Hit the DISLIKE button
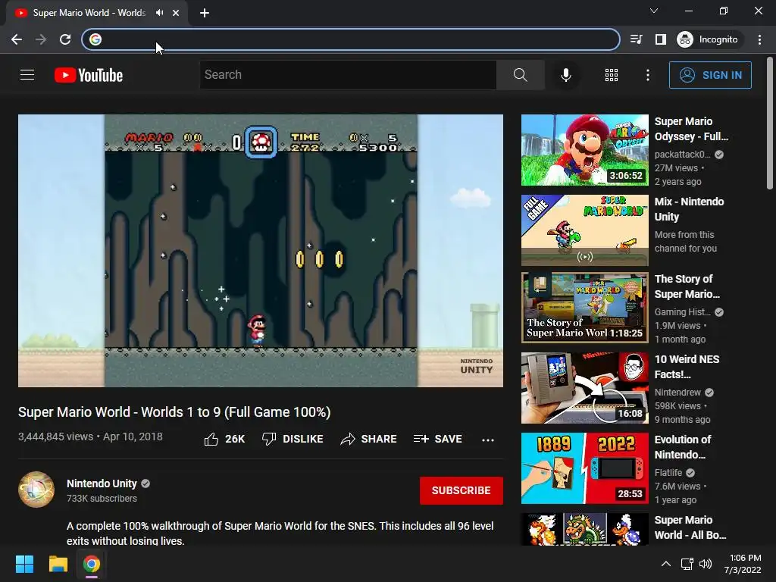 [293, 439]
